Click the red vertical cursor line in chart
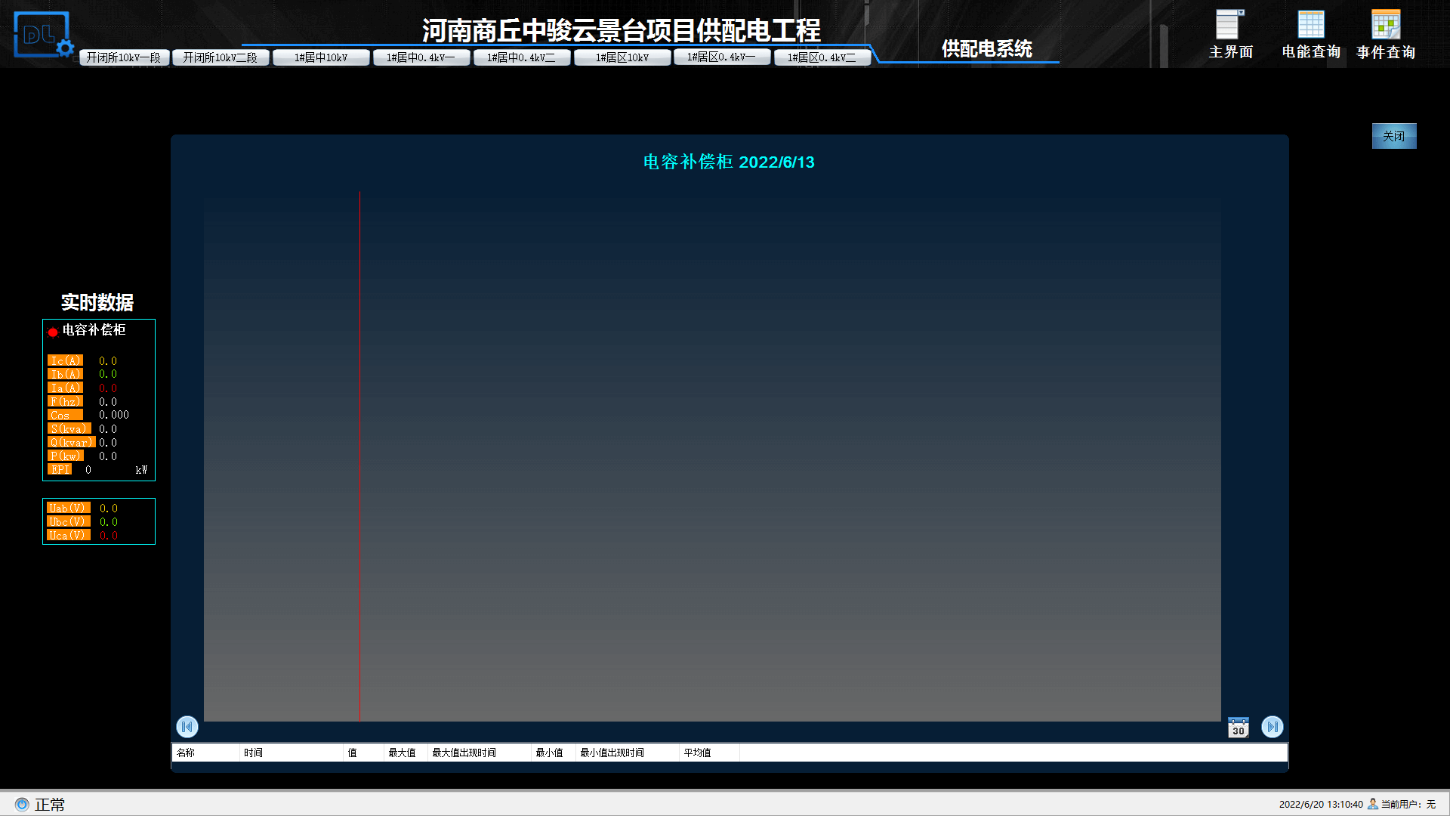The height and width of the screenshot is (816, 1450). 360,453
